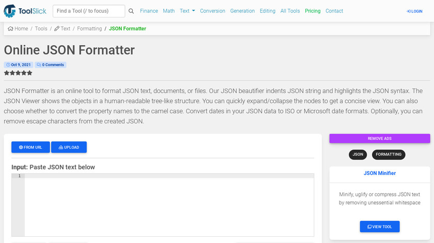Focus the Find a Tool search field
The width and height of the screenshot is (434, 243).
pyautogui.click(x=89, y=11)
